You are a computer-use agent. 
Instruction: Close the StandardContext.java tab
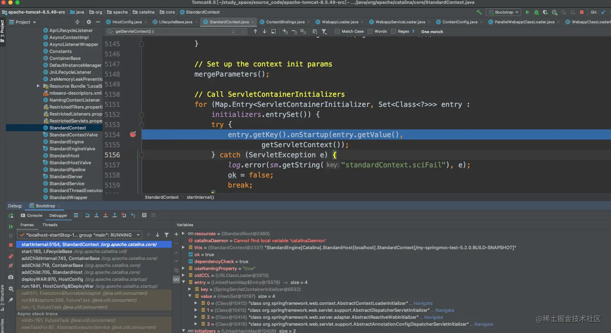tap(253, 22)
